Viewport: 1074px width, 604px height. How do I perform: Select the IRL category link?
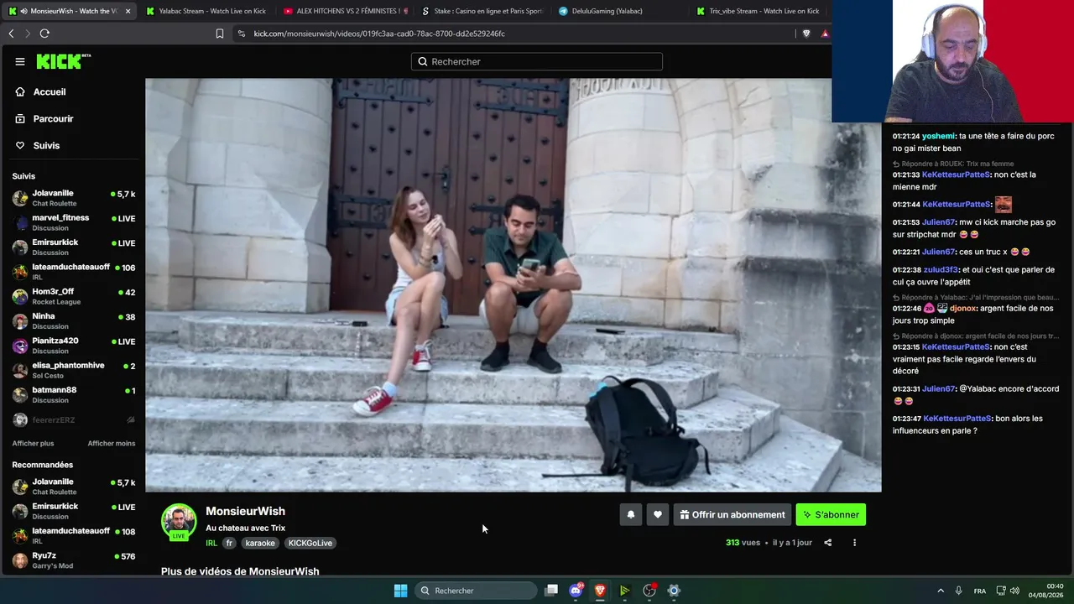[211, 543]
